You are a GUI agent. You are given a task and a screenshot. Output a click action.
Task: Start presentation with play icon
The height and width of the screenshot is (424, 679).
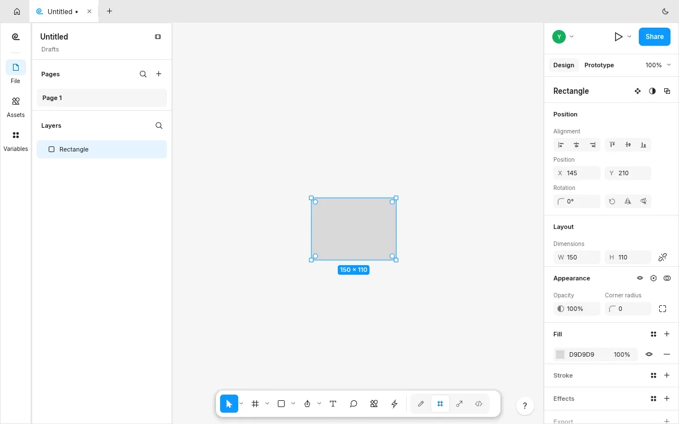coord(618,37)
